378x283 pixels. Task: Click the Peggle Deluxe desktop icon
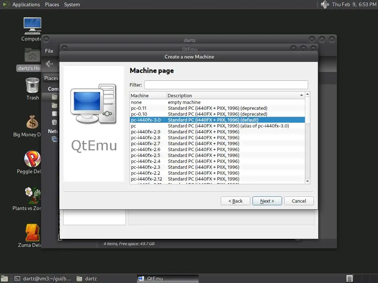pos(32,159)
